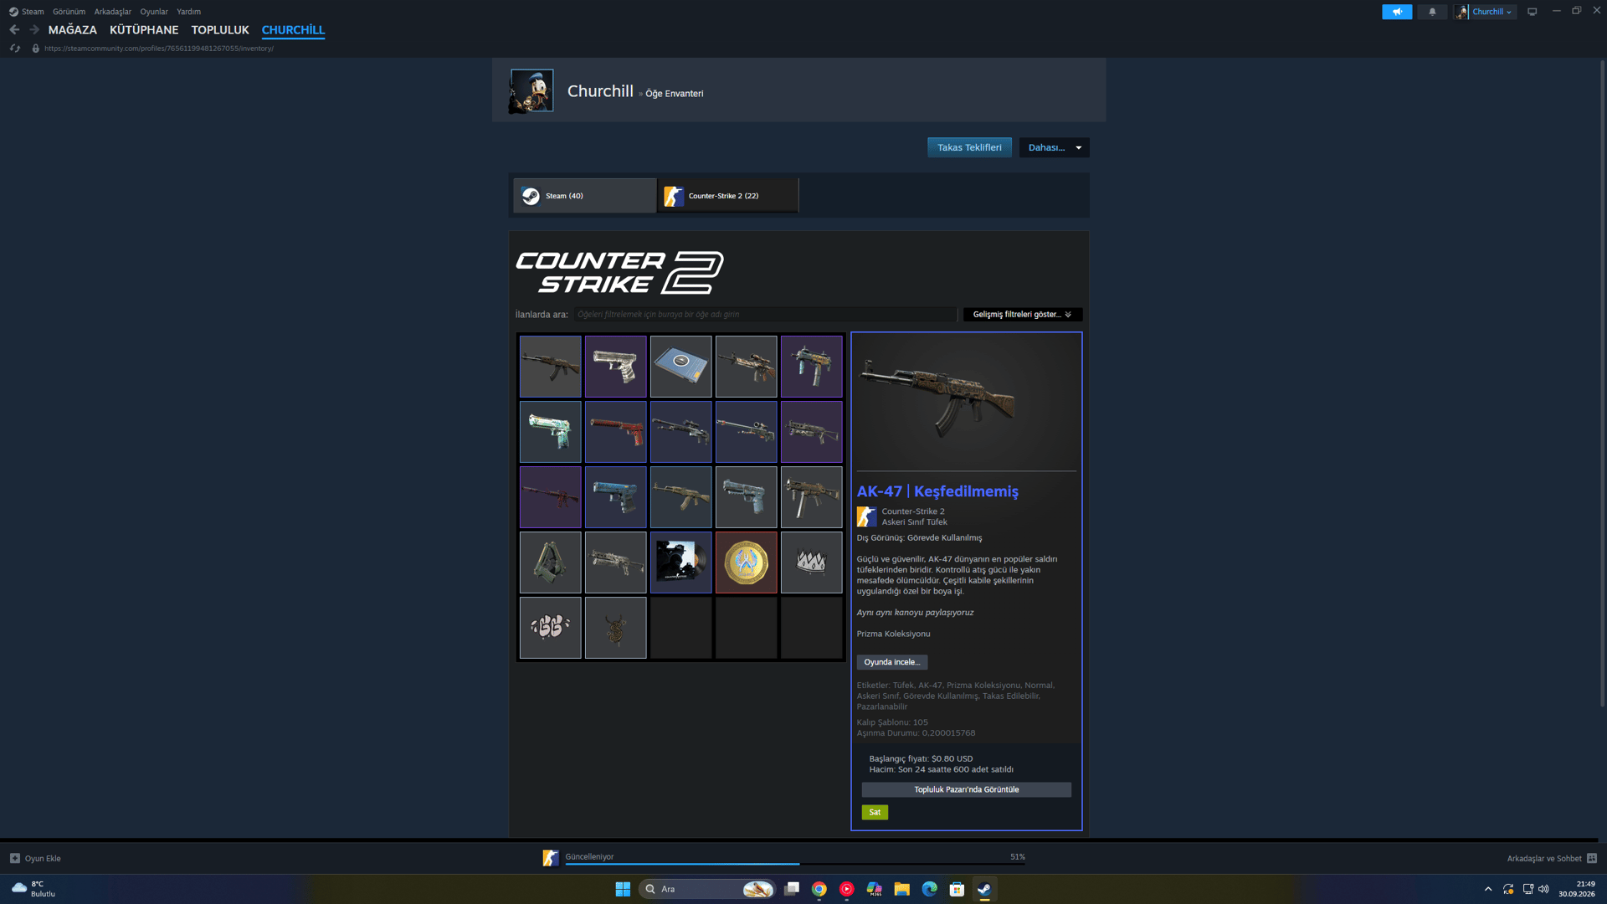Click the green Sat sell button
Screen dimensions: 1607x904
(x=875, y=813)
